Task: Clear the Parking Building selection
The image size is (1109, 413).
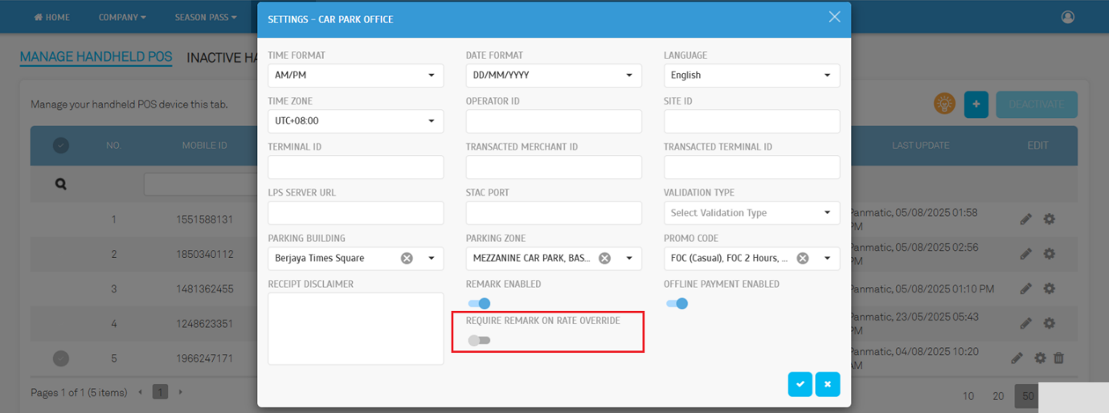Action: pos(407,258)
